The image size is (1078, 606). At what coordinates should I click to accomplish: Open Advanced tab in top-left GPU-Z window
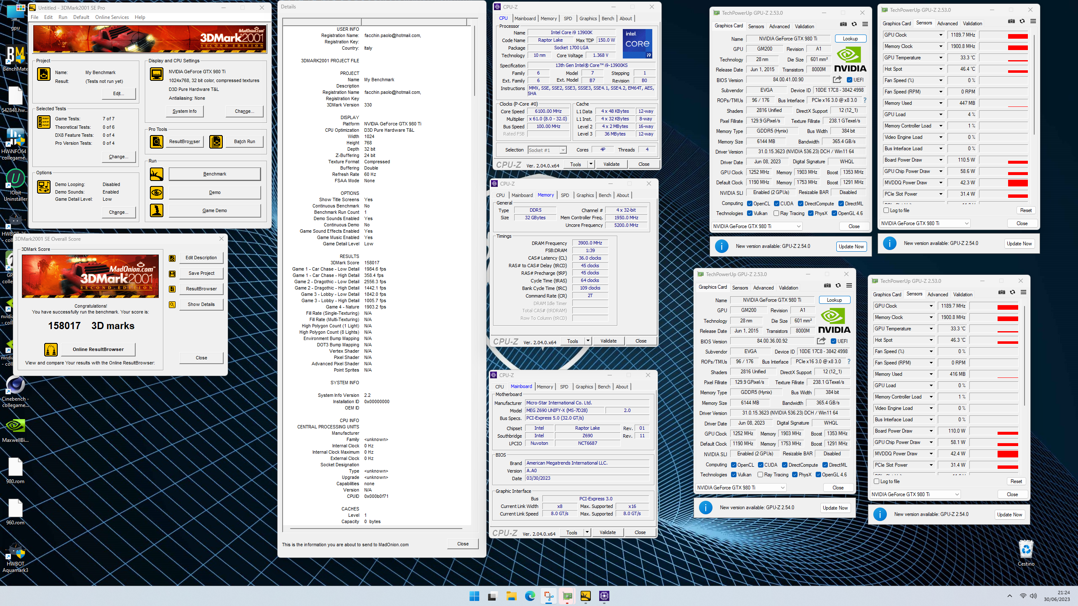point(779,27)
